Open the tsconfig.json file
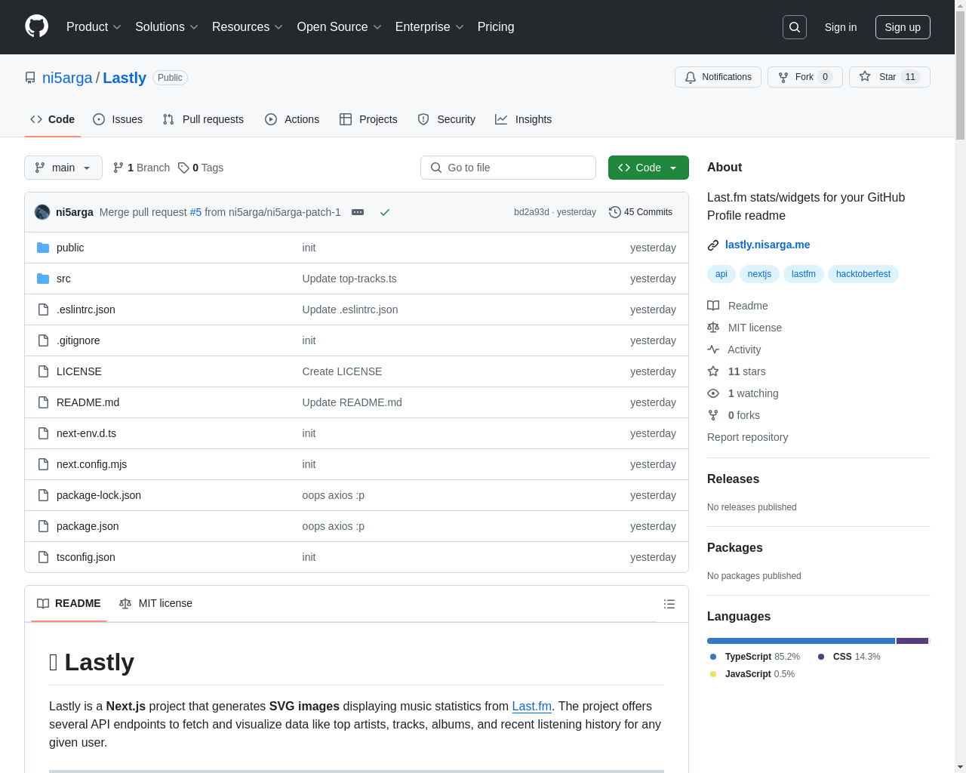Image resolution: width=966 pixels, height=773 pixels. coord(86,557)
